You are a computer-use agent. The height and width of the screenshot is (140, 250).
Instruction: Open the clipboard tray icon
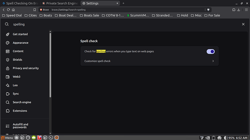tap(213, 138)
